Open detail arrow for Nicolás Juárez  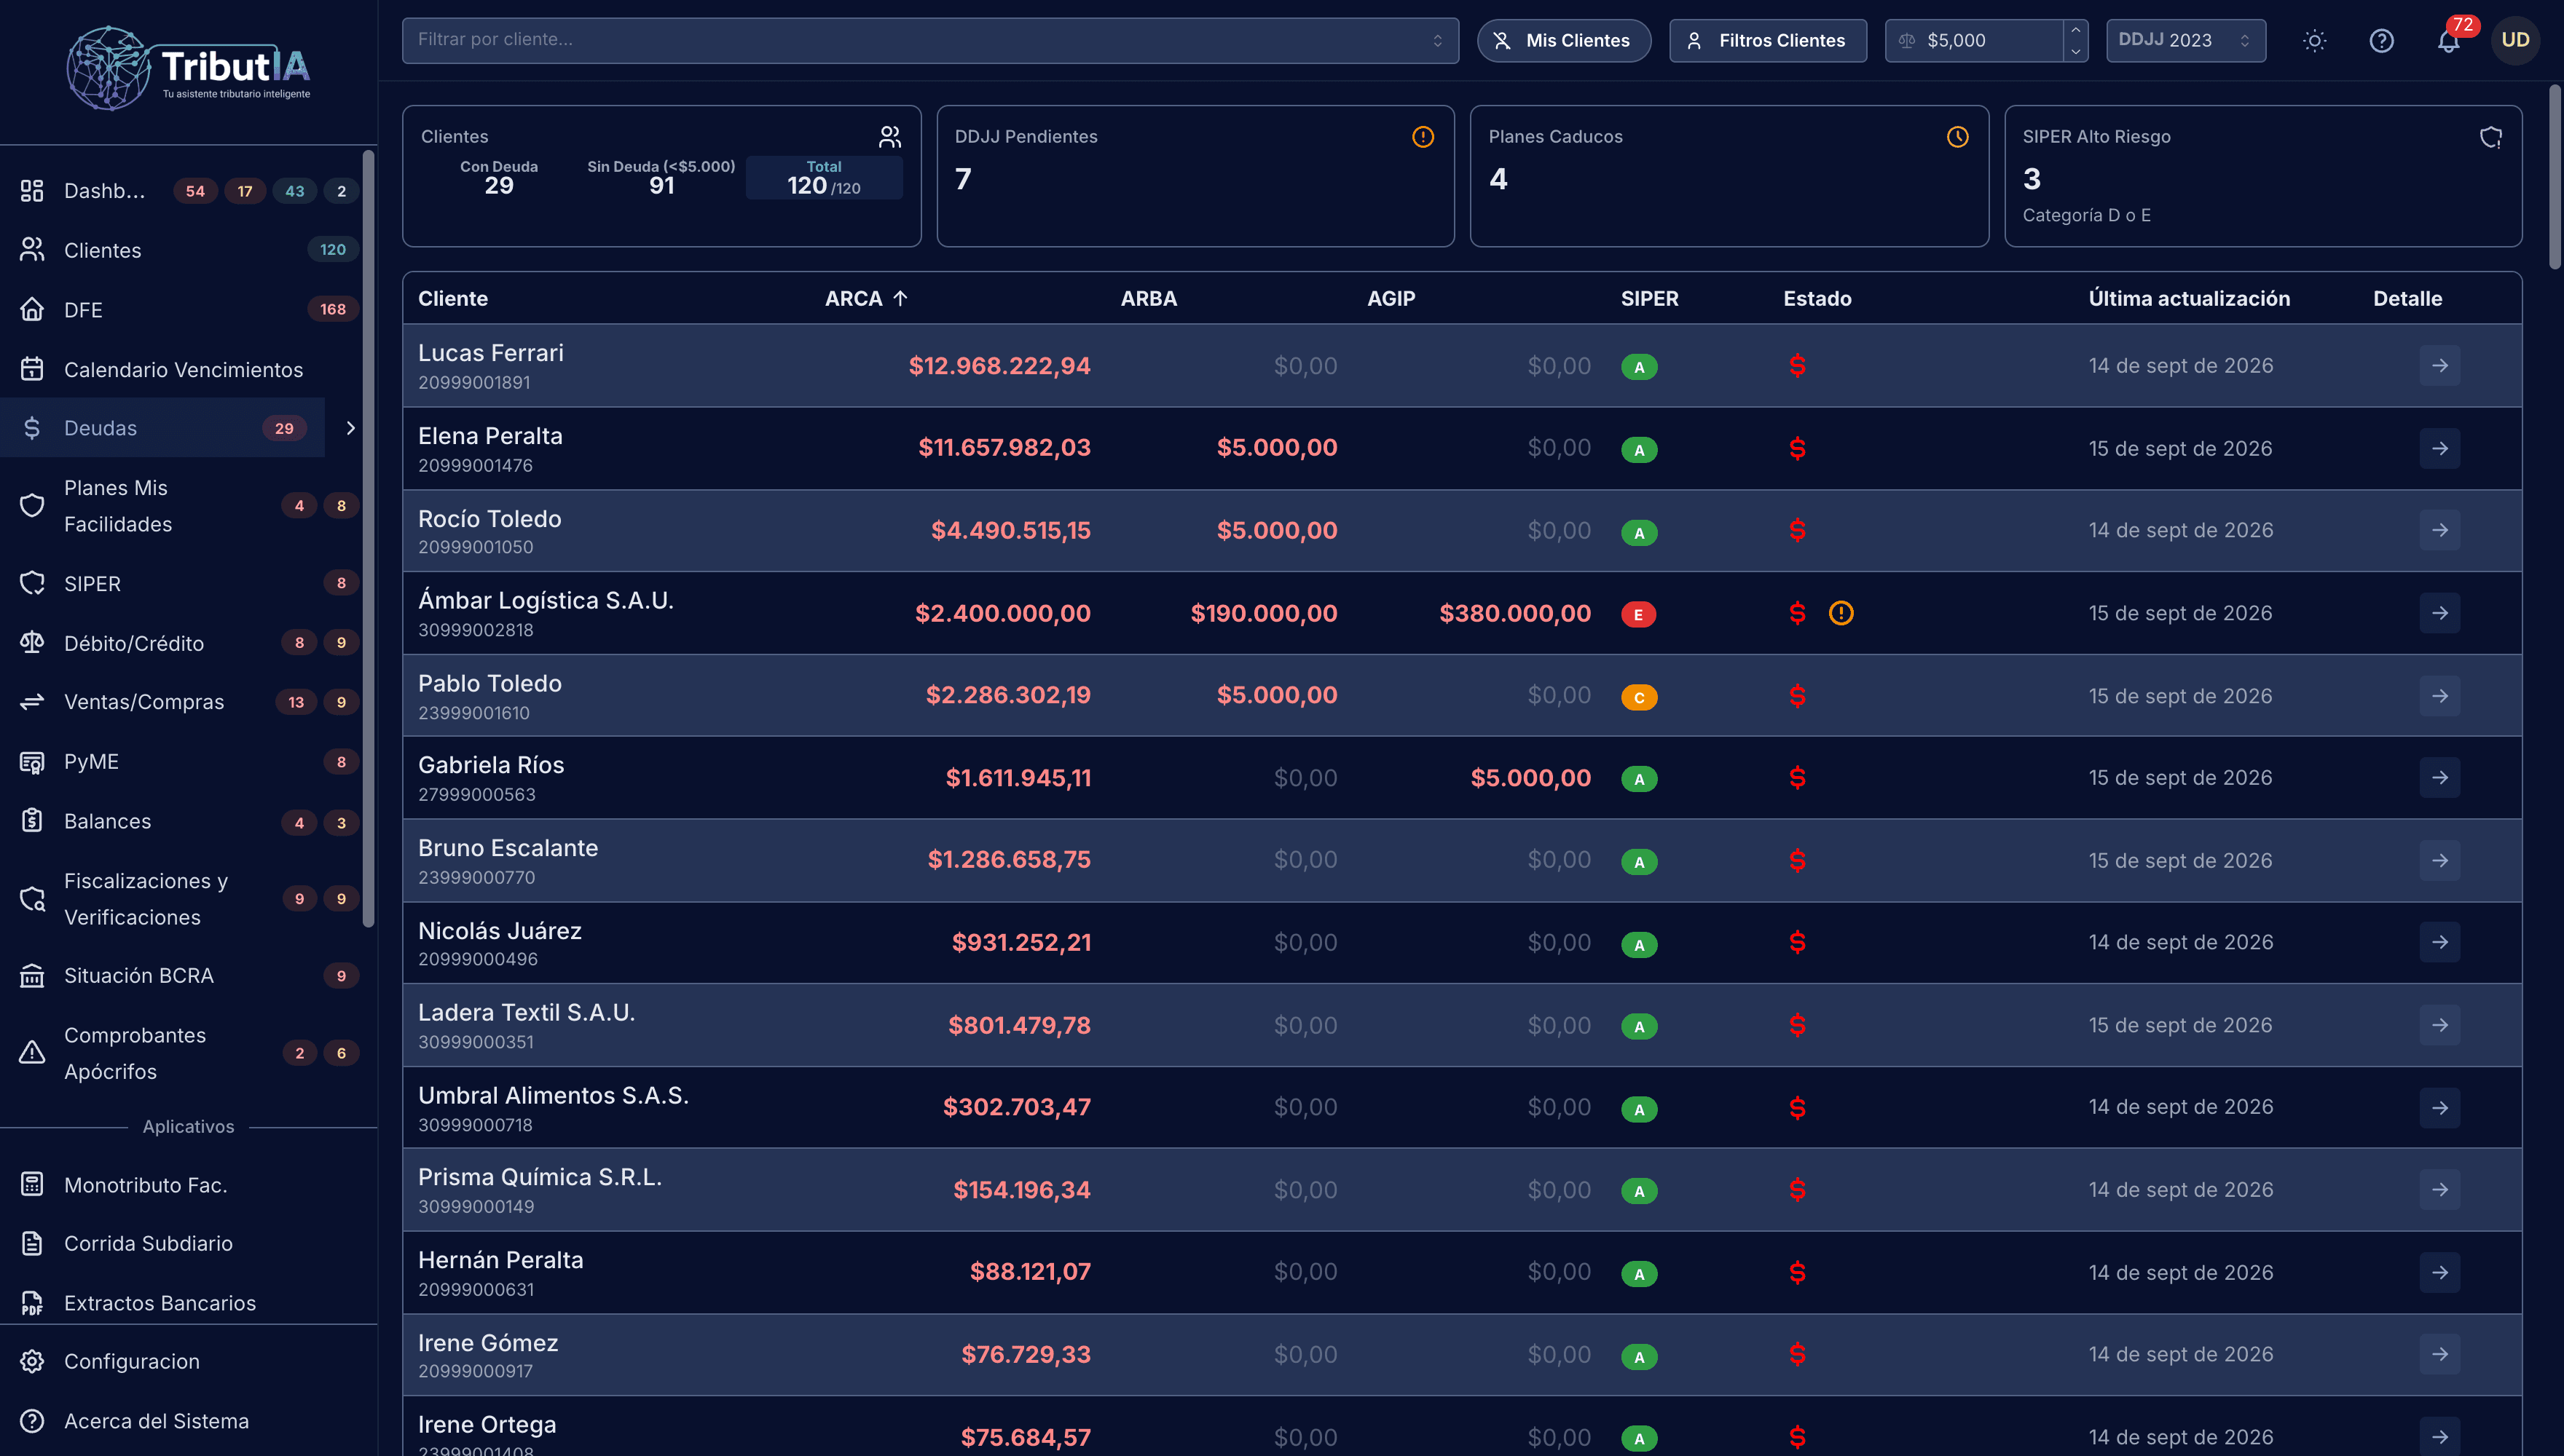[2440, 943]
